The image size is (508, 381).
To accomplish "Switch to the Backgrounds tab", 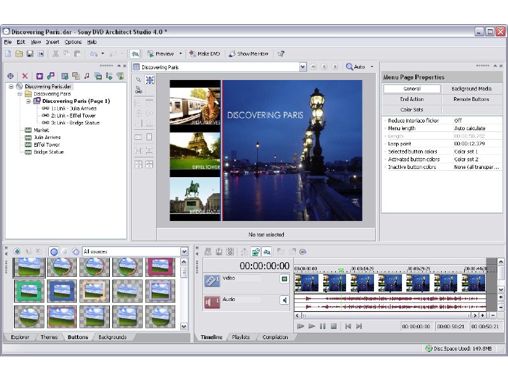I will pyautogui.click(x=112, y=337).
